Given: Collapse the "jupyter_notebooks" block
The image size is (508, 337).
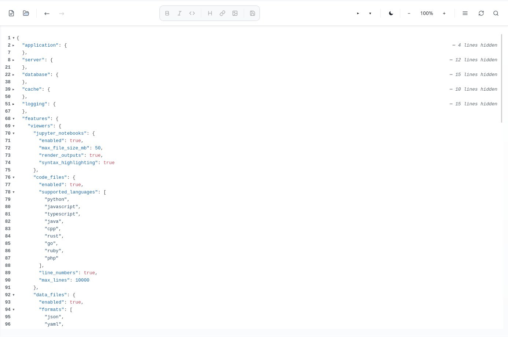Looking at the screenshot, I should pos(14,133).
